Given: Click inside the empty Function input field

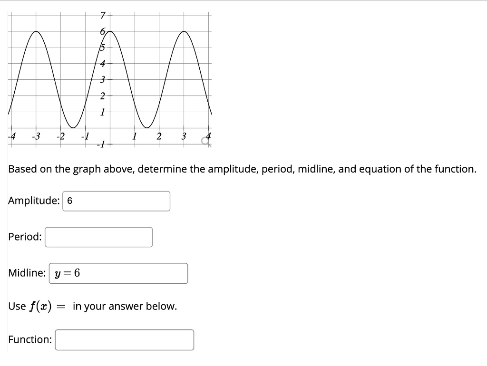Looking at the screenshot, I should tap(125, 340).
